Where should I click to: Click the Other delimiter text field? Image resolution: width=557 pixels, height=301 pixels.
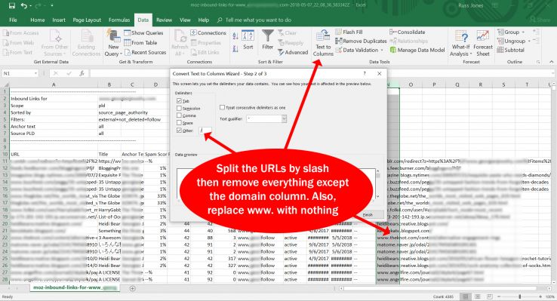point(205,131)
